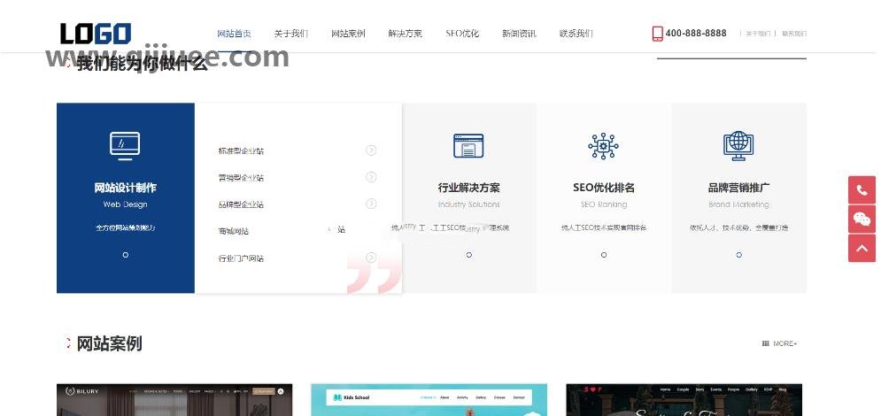
Task: Click the 全方位网站策划能力 description
Action: pos(126,228)
